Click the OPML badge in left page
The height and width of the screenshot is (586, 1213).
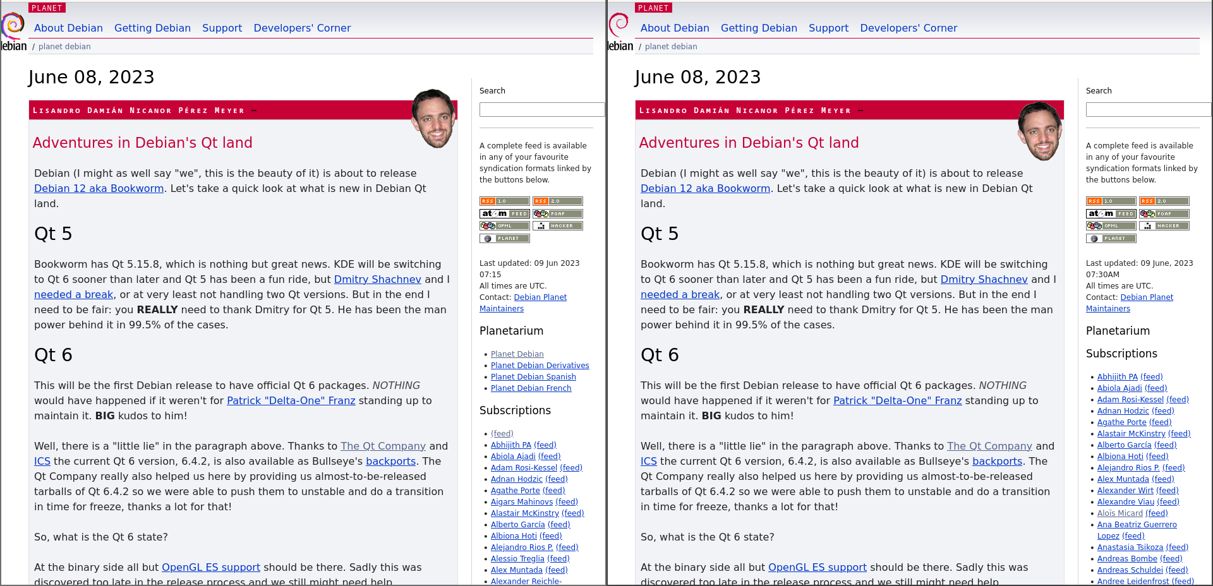(504, 225)
